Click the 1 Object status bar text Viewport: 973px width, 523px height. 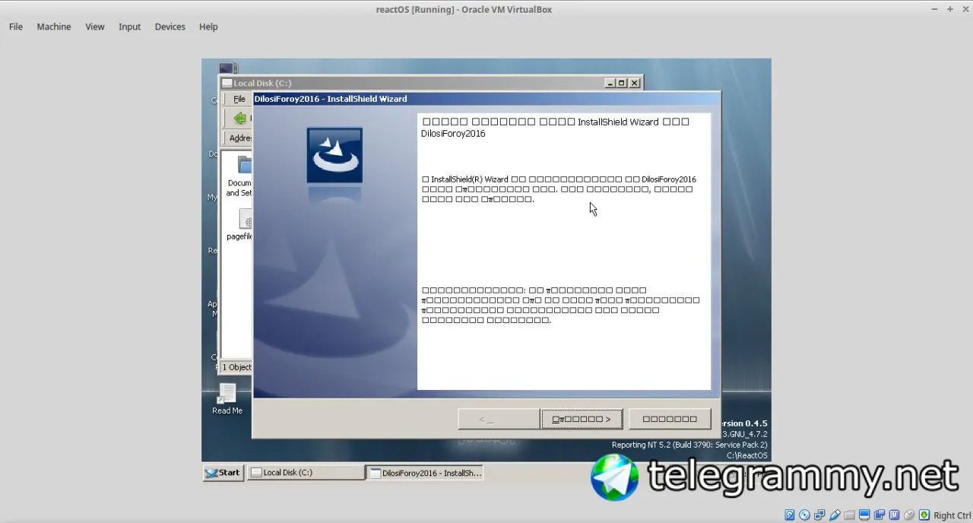[236, 367]
